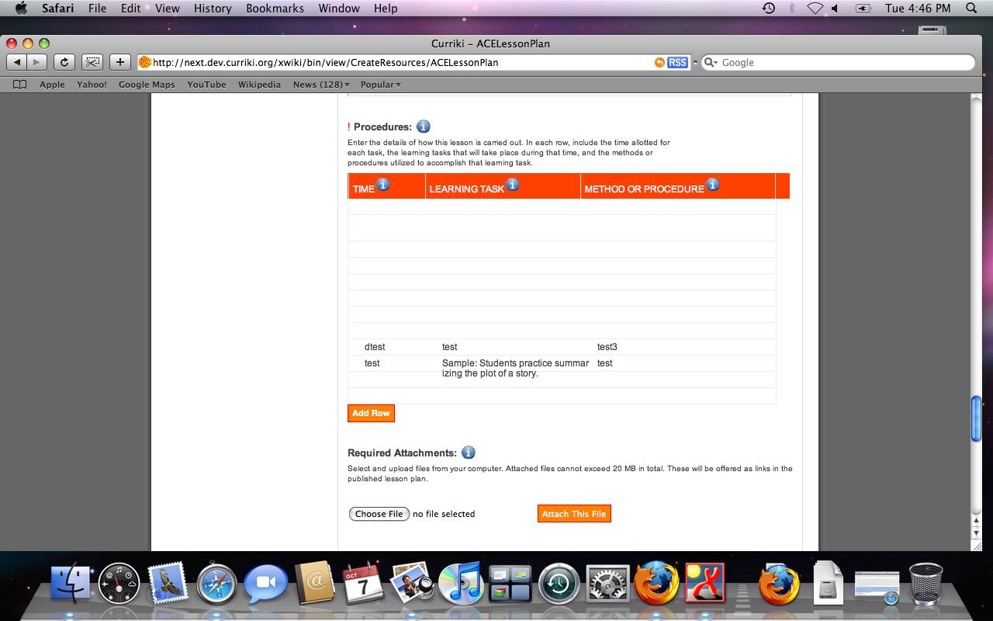Open System Preferences from the Dock
This screenshot has height=621, width=993.
[x=607, y=584]
